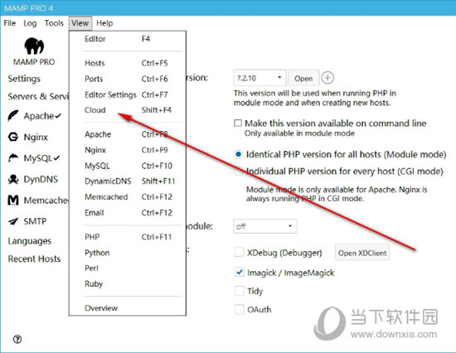This screenshot has width=456, height=353.
Task: Click the plus icon next to Open
Action: pos(327,78)
